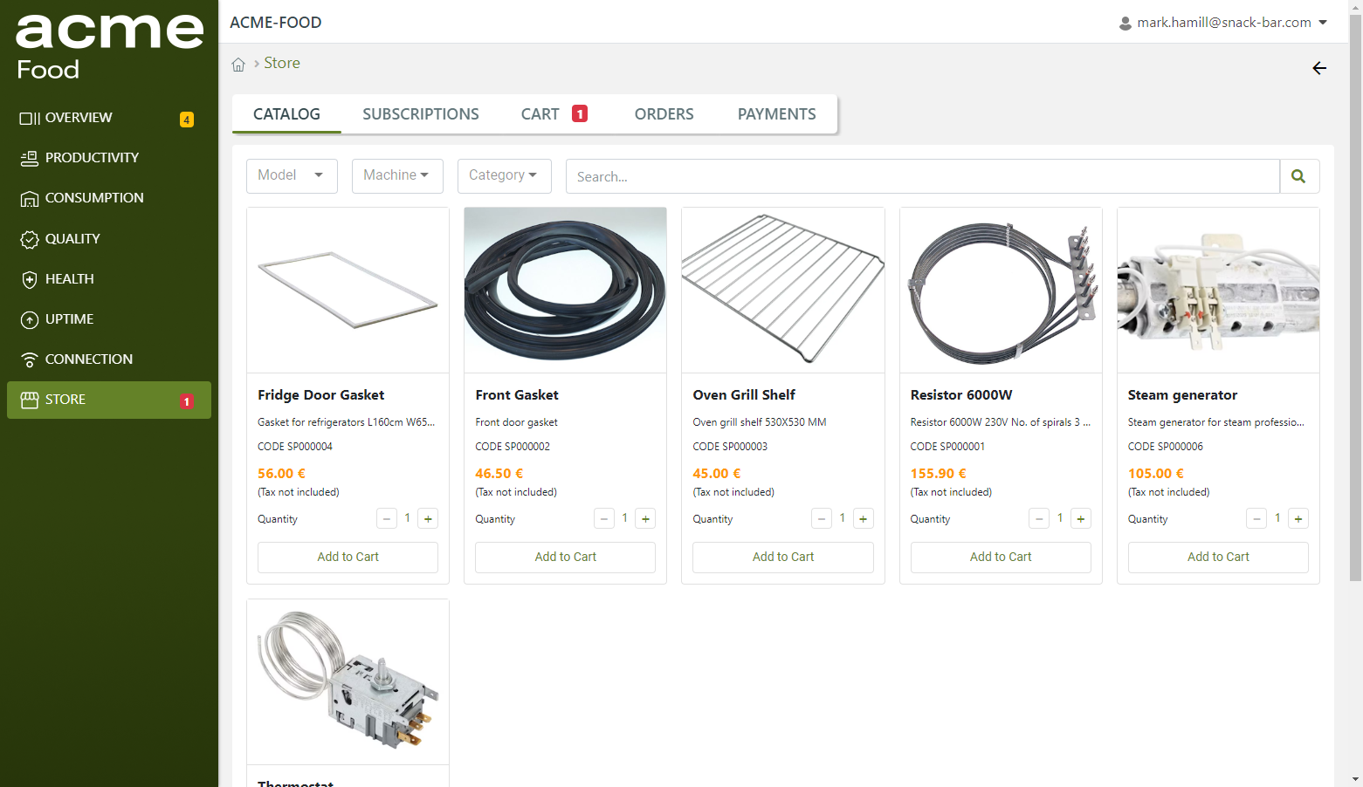Select Connection in the sidebar
This screenshot has height=787, width=1363.
coord(109,359)
